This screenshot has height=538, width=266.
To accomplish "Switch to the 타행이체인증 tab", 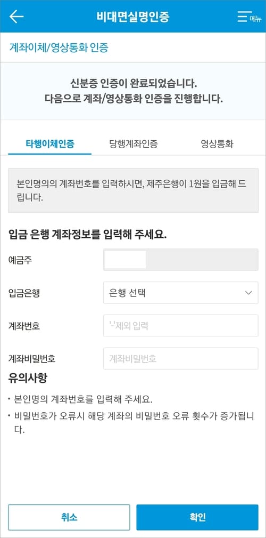I will [50, 144].
